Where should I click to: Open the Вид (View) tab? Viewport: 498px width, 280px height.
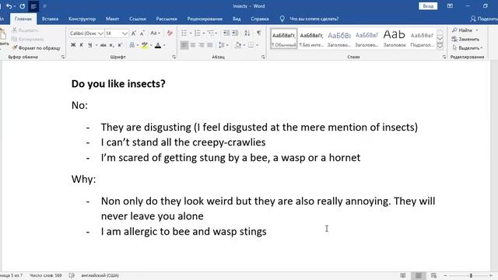[x=237, y=19]
